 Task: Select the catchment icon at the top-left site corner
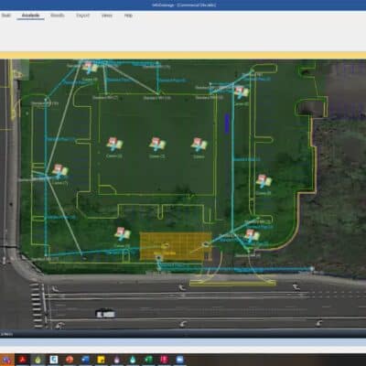[91, 68]
